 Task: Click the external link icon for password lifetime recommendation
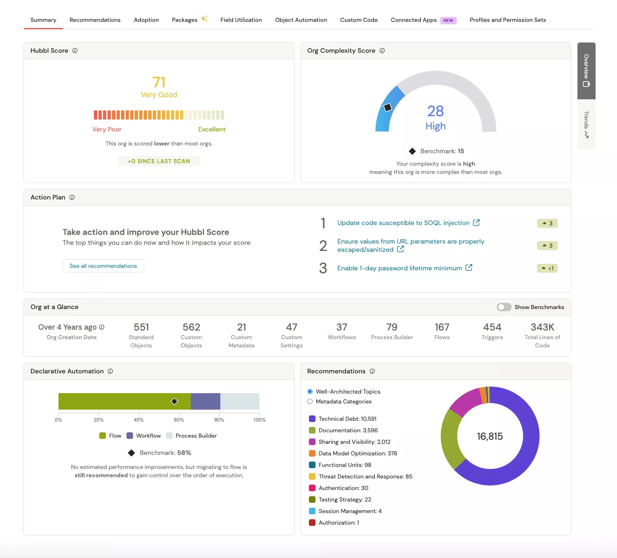pyautogui.click(x=469, y=267)
